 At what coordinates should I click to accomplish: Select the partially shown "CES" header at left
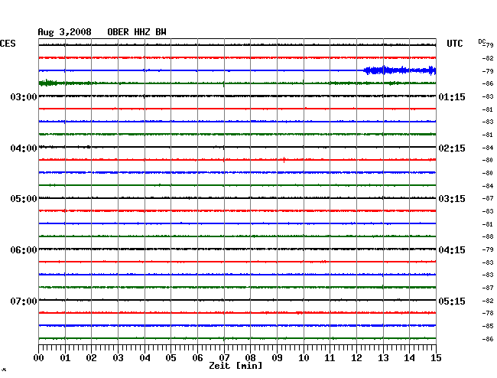(8, 44)
